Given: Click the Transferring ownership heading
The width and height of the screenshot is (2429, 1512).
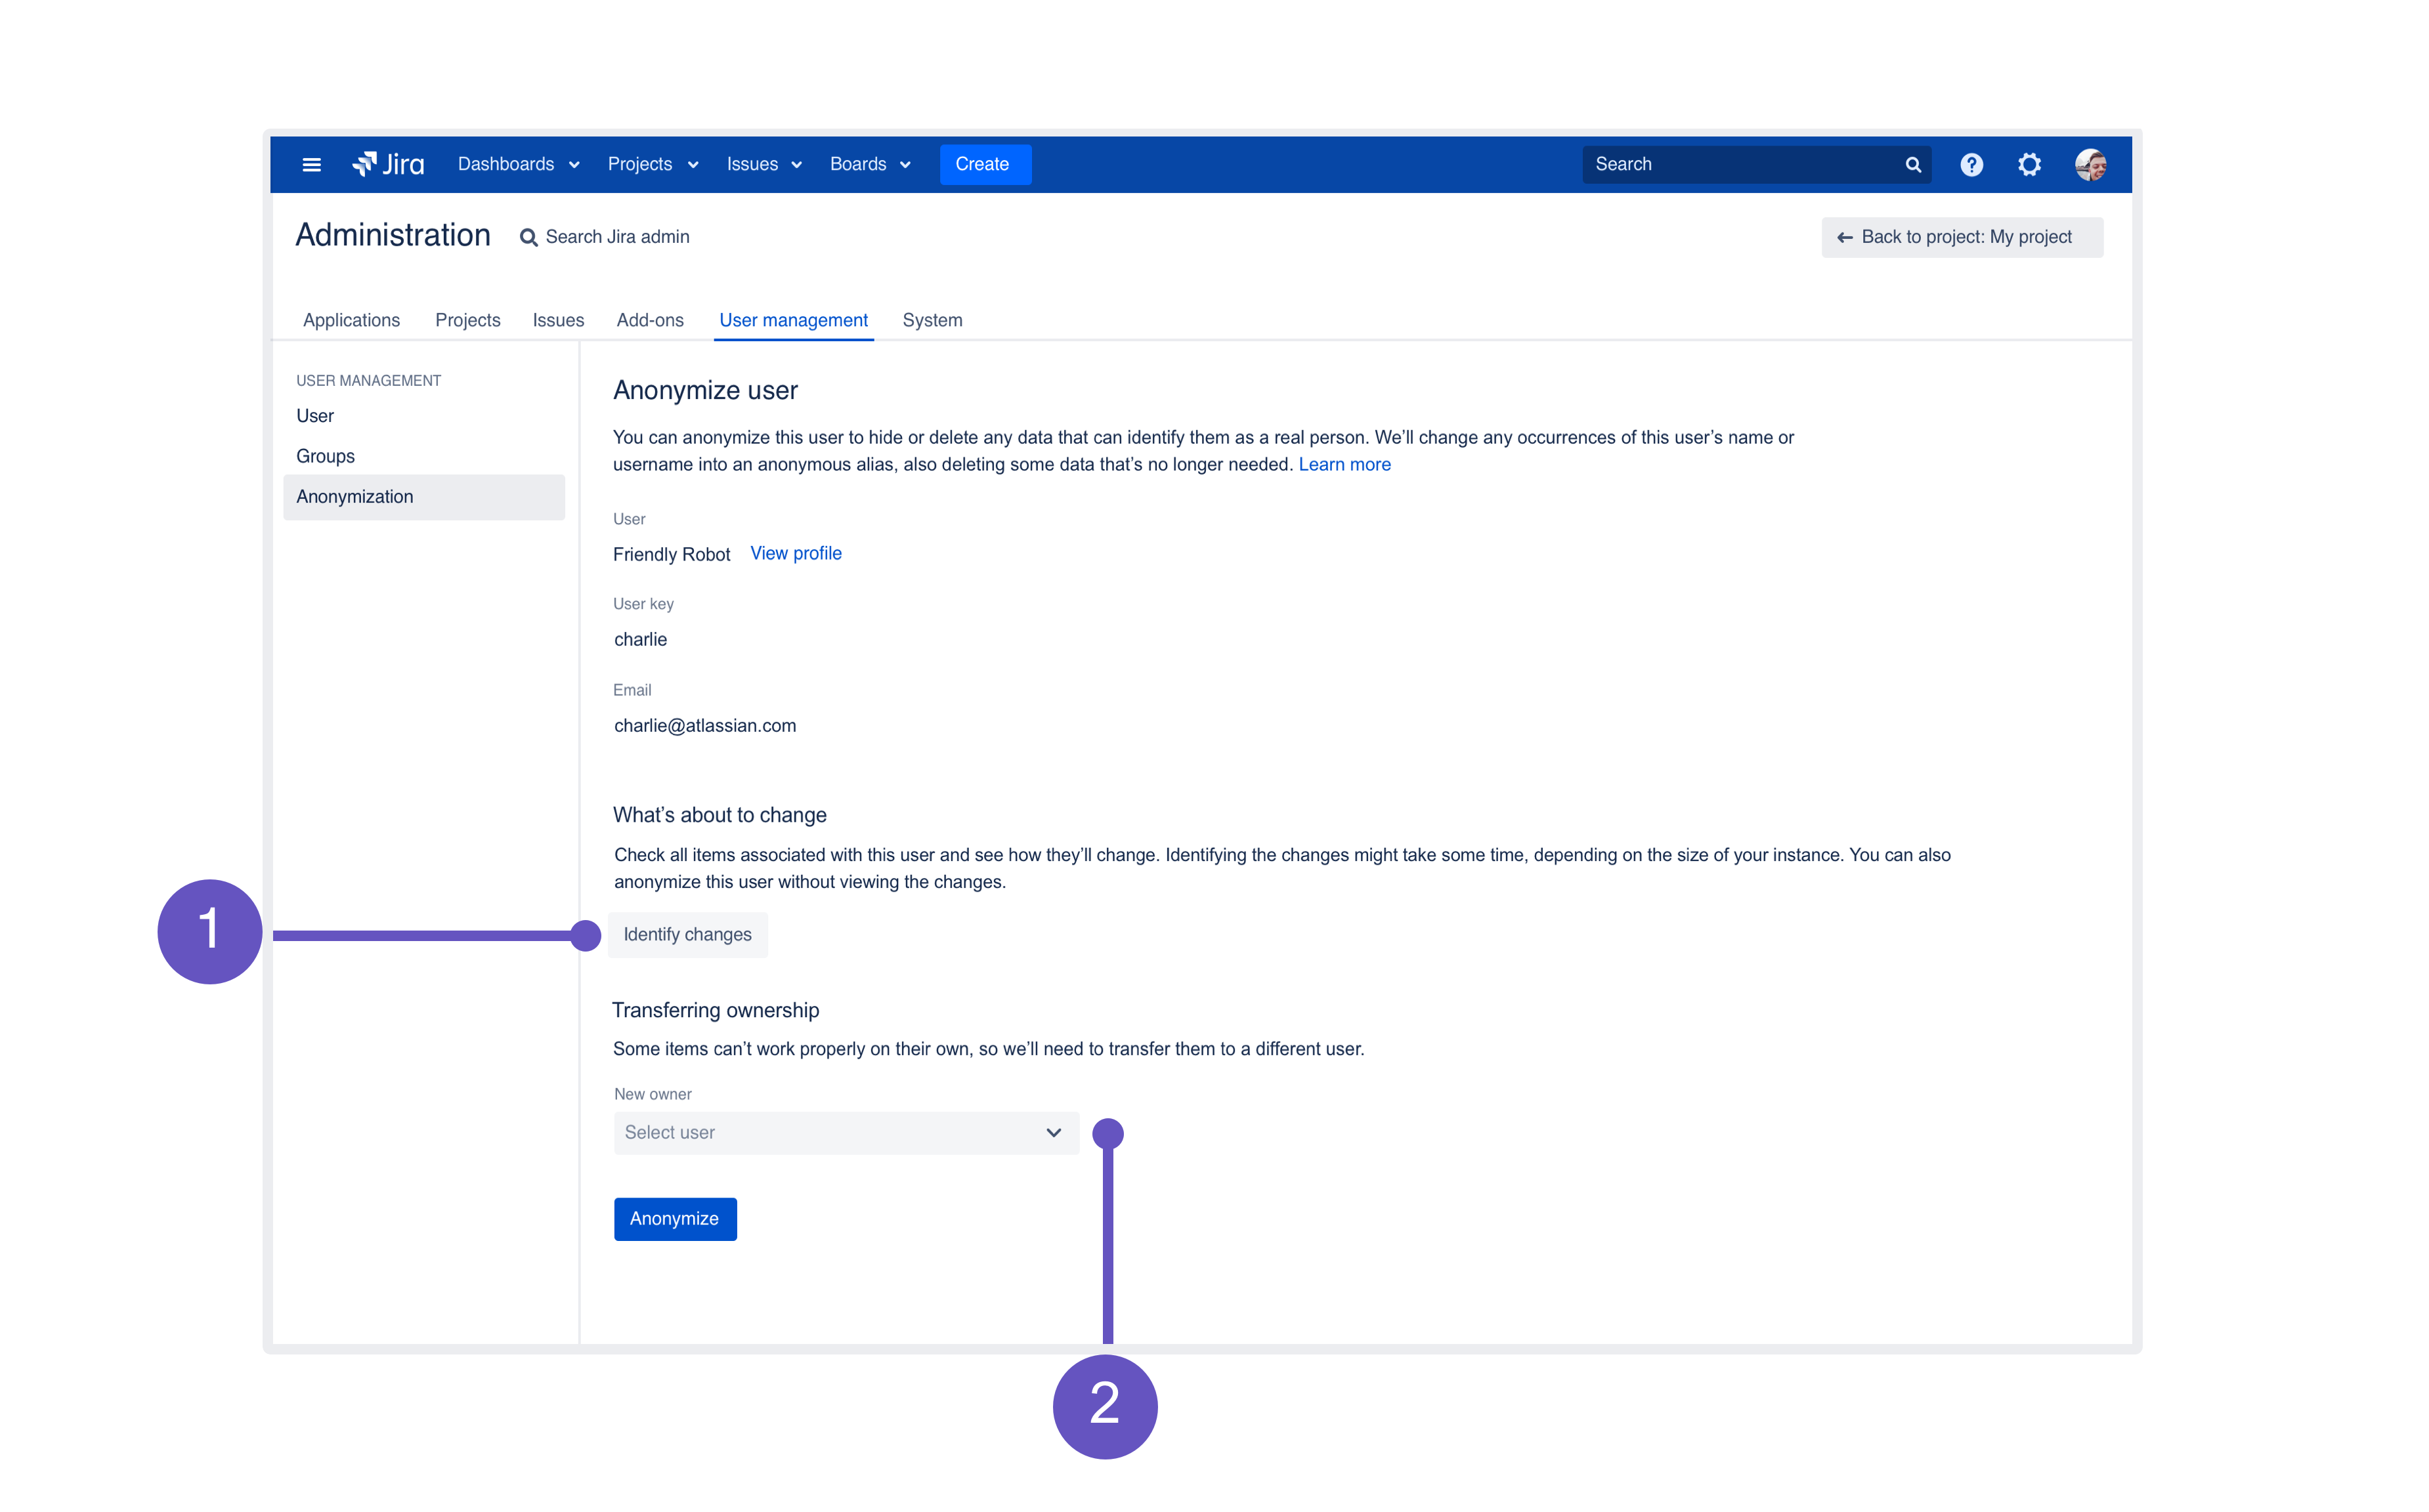Looking at the screenshot, I should 716,1011.
